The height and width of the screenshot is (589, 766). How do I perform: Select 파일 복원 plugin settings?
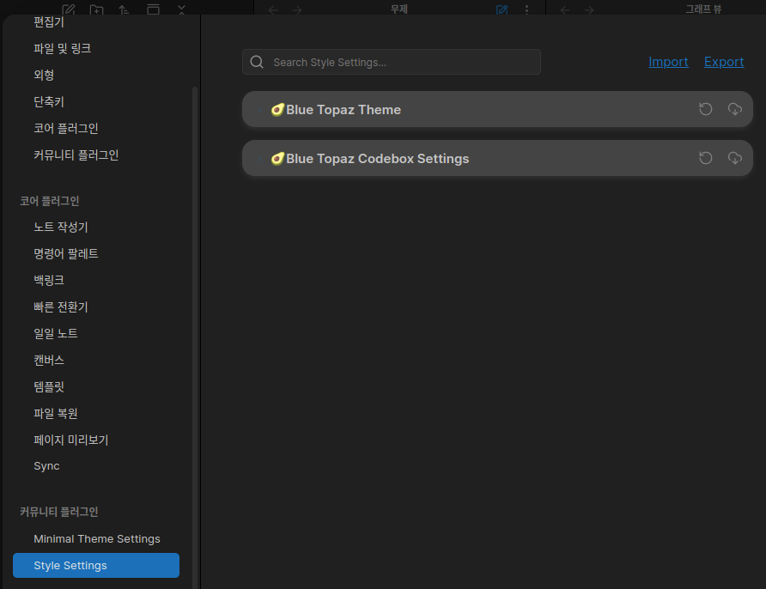pos(96,413)
